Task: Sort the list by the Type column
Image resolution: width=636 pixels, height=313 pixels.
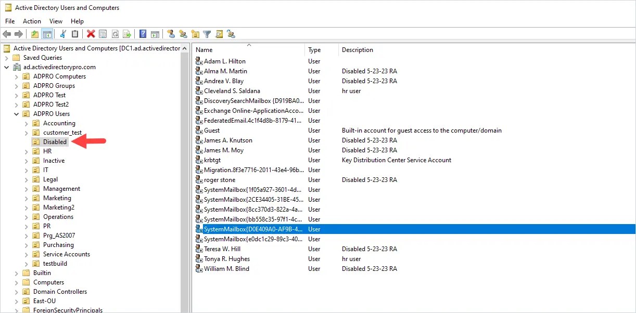Action: [x=314, y=49]
